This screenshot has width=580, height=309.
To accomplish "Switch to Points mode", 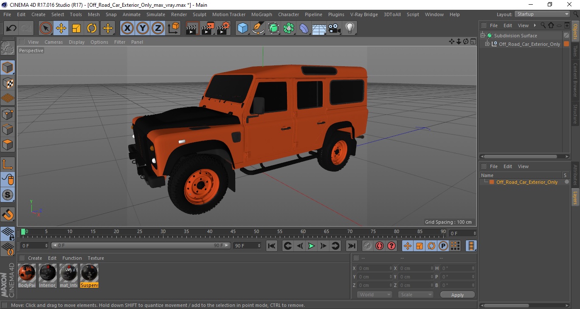I will [8, 114].
